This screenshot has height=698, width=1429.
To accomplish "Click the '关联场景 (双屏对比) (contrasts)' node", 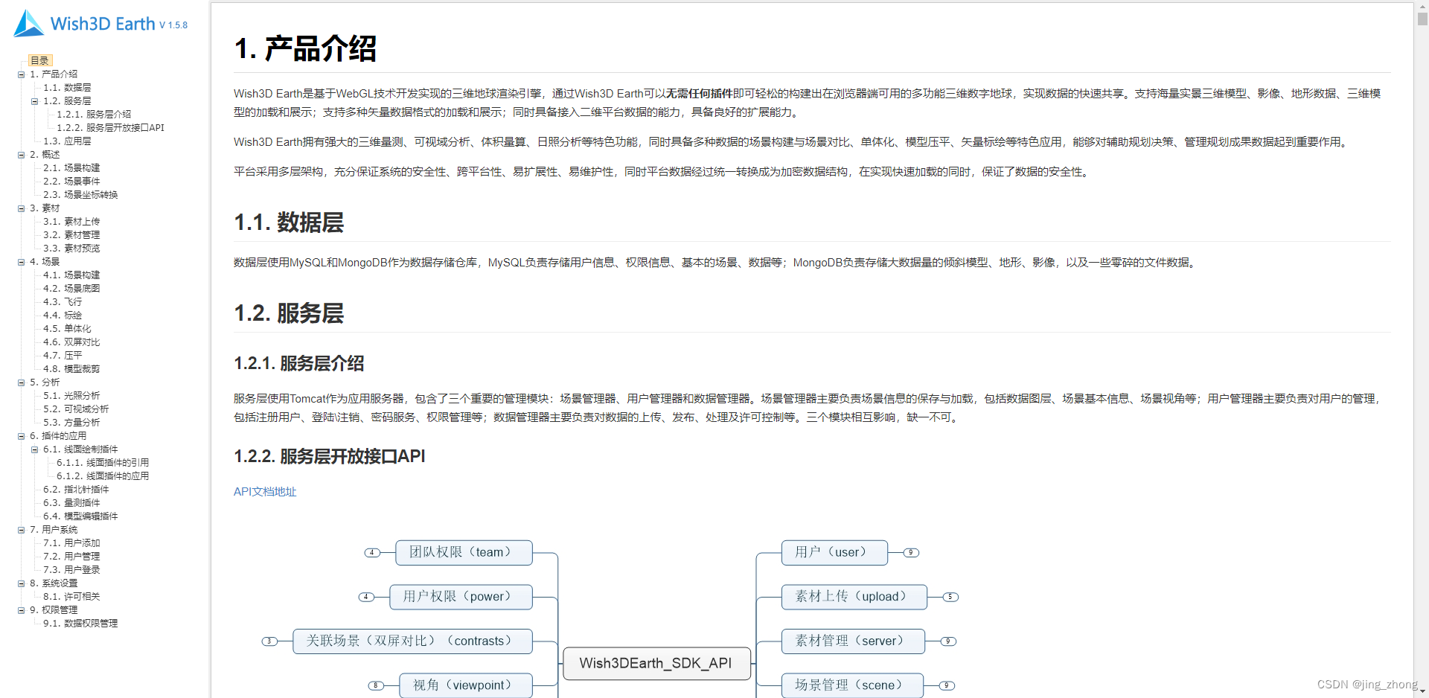I will click(412, 641).
